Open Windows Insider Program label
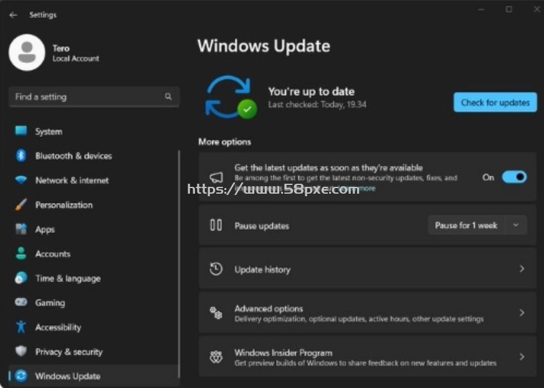The height and width of the screenshot is (388, 544). tap(284, 353)
